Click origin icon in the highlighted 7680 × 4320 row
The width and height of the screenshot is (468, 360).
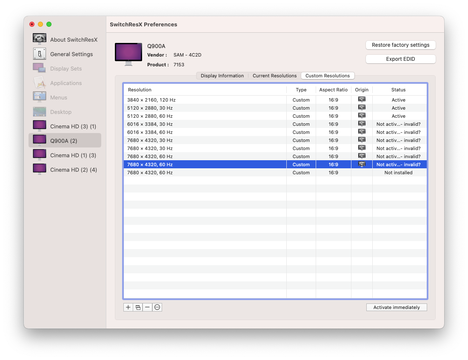pos(362,164)
